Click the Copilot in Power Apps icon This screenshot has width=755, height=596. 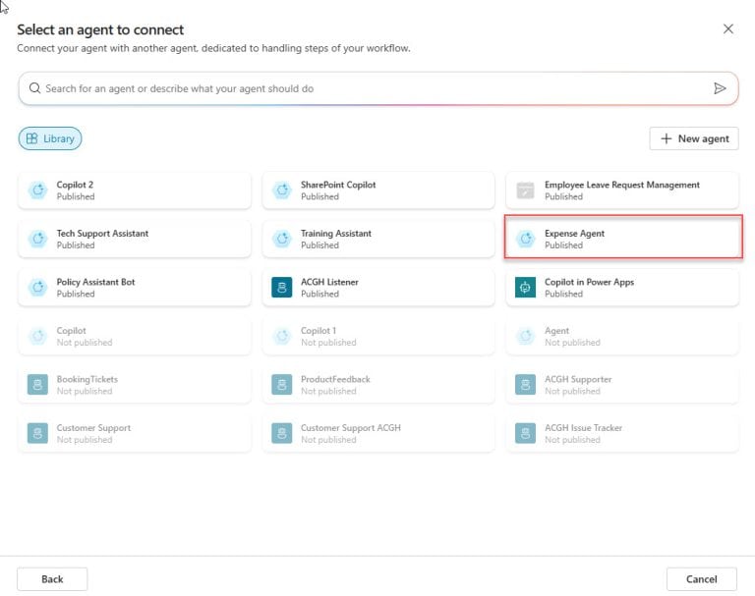(x=526, y=288)
